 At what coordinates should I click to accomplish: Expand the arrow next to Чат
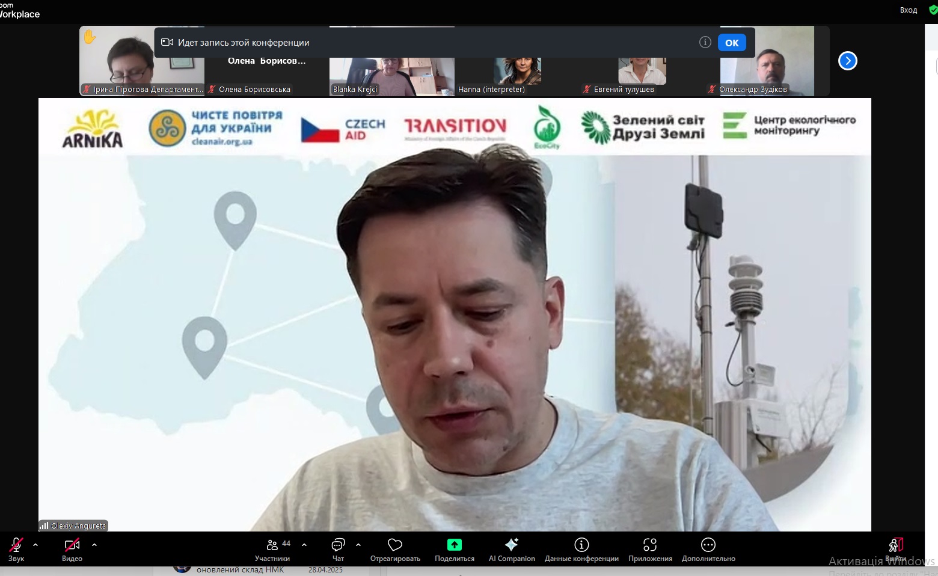tap(358, 545)
